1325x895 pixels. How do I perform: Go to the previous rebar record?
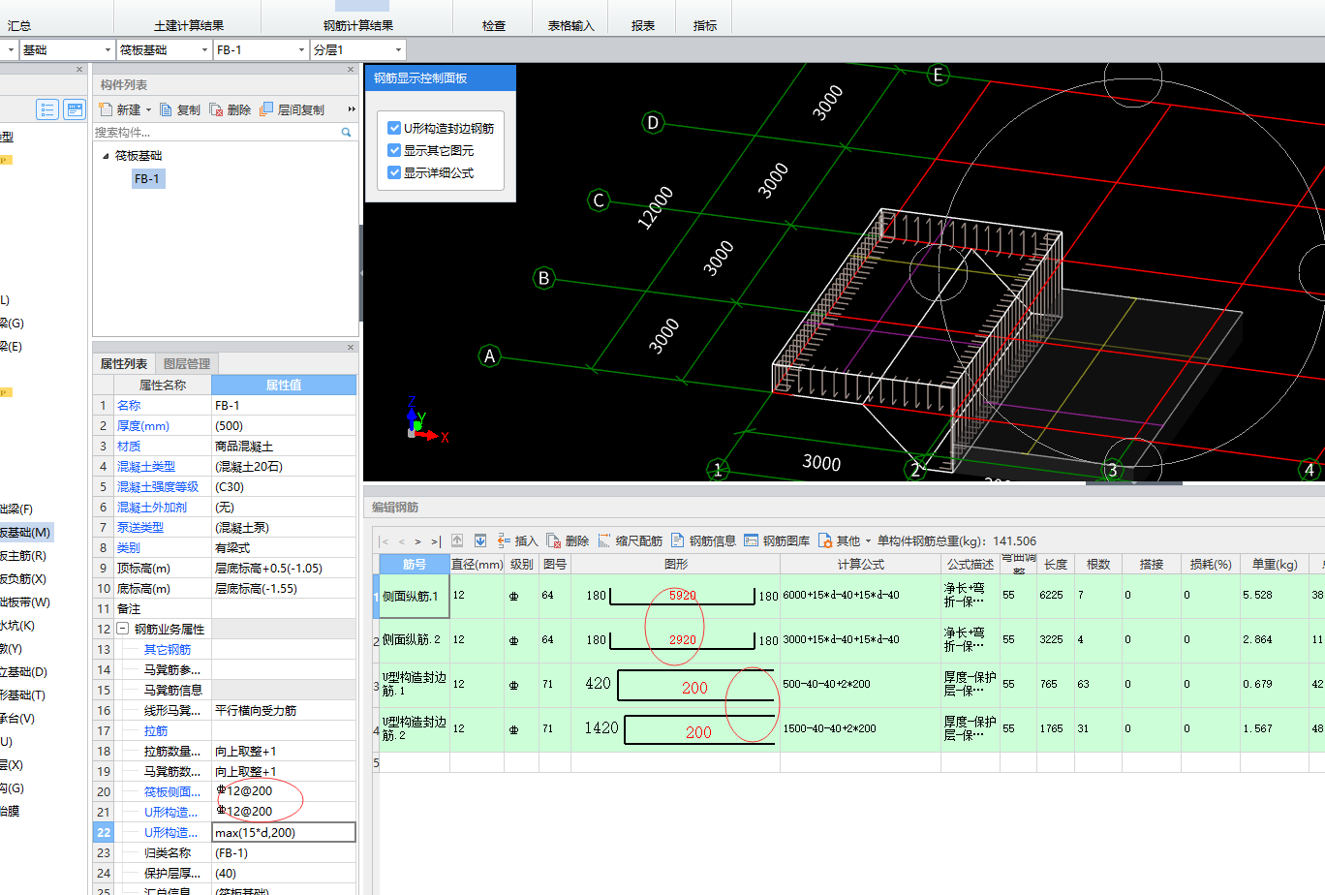pos(402,541)
